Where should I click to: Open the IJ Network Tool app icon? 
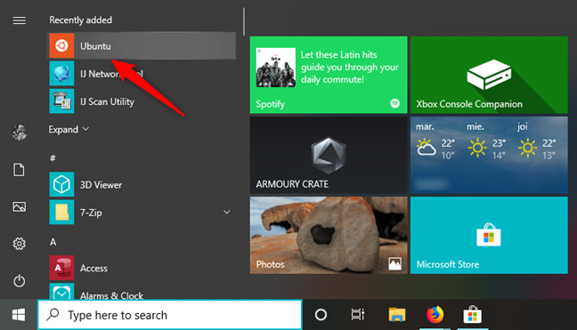61,74
